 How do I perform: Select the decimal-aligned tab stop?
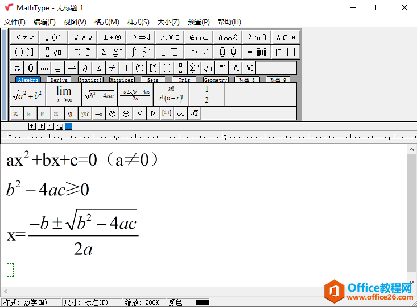[x=68, y=127]
